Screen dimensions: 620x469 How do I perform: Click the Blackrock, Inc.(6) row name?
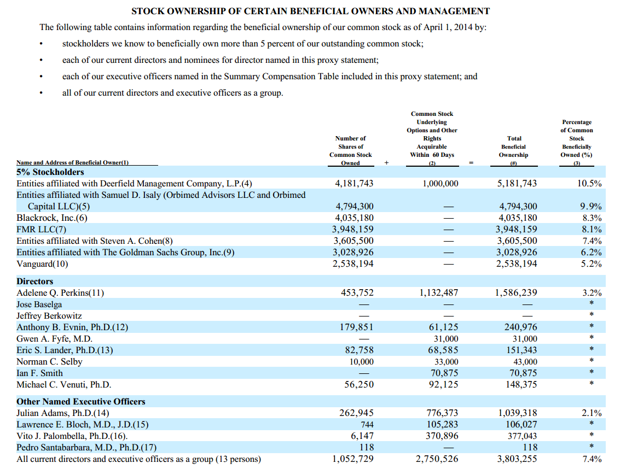pos(52,218)
